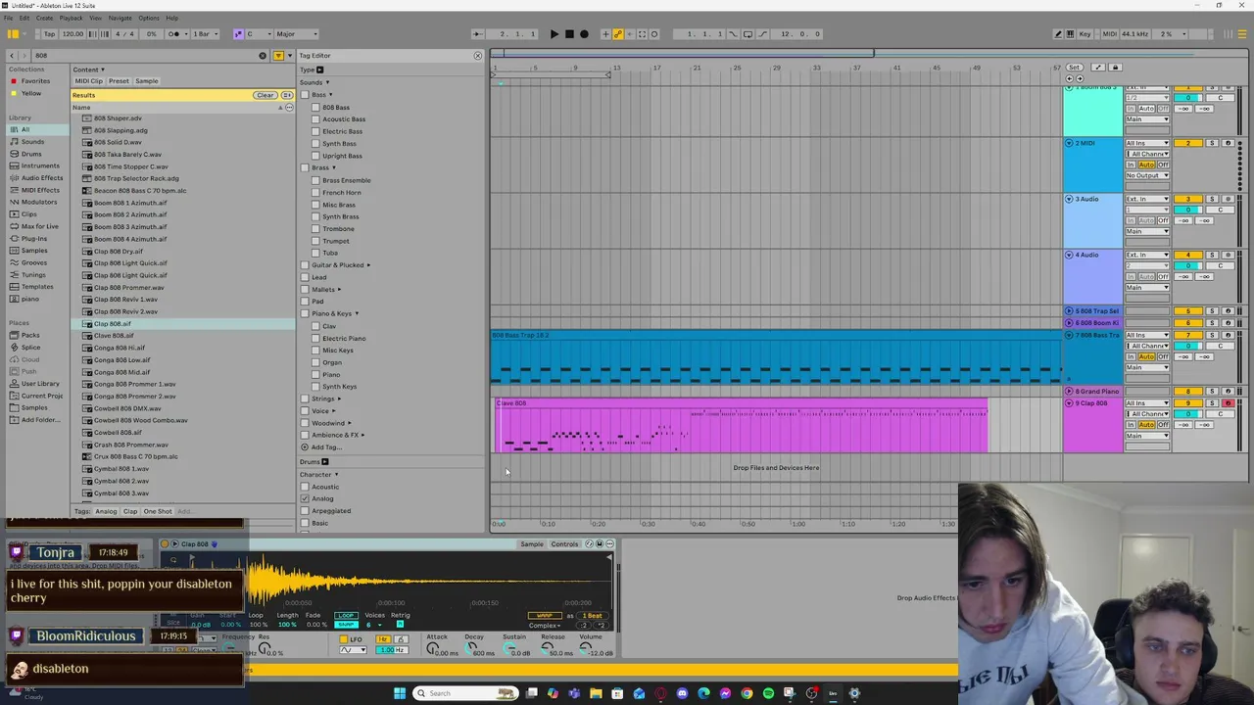Activate Draw Mode pencil icon
This screenshot has width=1254, height=705.
click(x=1058, y=34)
